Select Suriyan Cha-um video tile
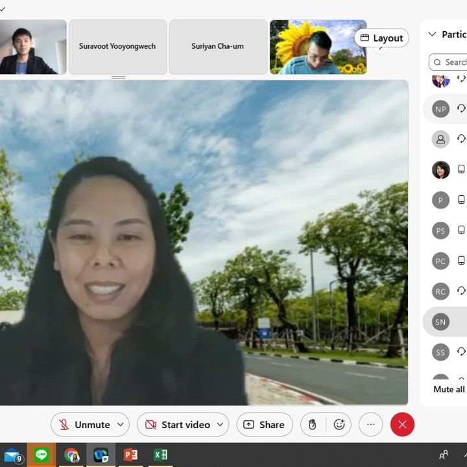This screenshot has height=467, width=467. point(219,47)
